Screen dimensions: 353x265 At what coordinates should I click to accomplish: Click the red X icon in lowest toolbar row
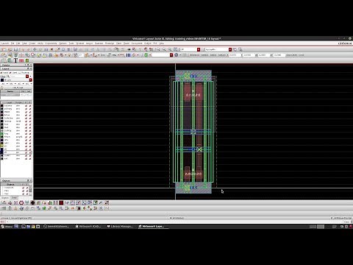(73, 208)
